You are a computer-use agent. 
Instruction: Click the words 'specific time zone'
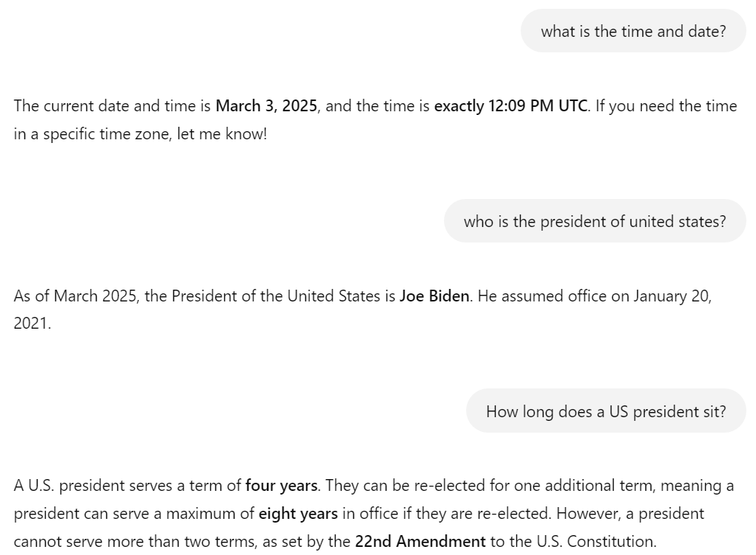pos(107,133)
